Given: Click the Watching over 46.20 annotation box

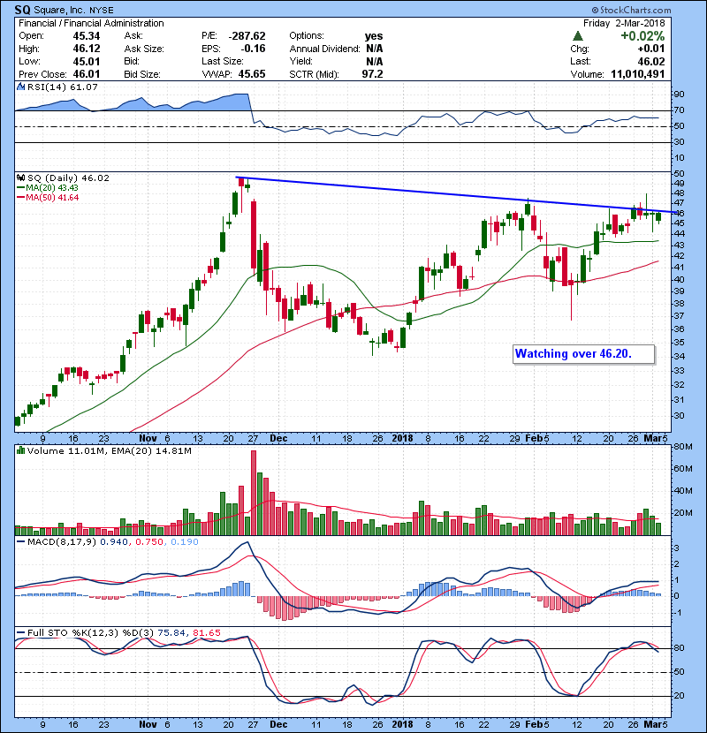Looking at the screenshot, I should pos(583,354).
